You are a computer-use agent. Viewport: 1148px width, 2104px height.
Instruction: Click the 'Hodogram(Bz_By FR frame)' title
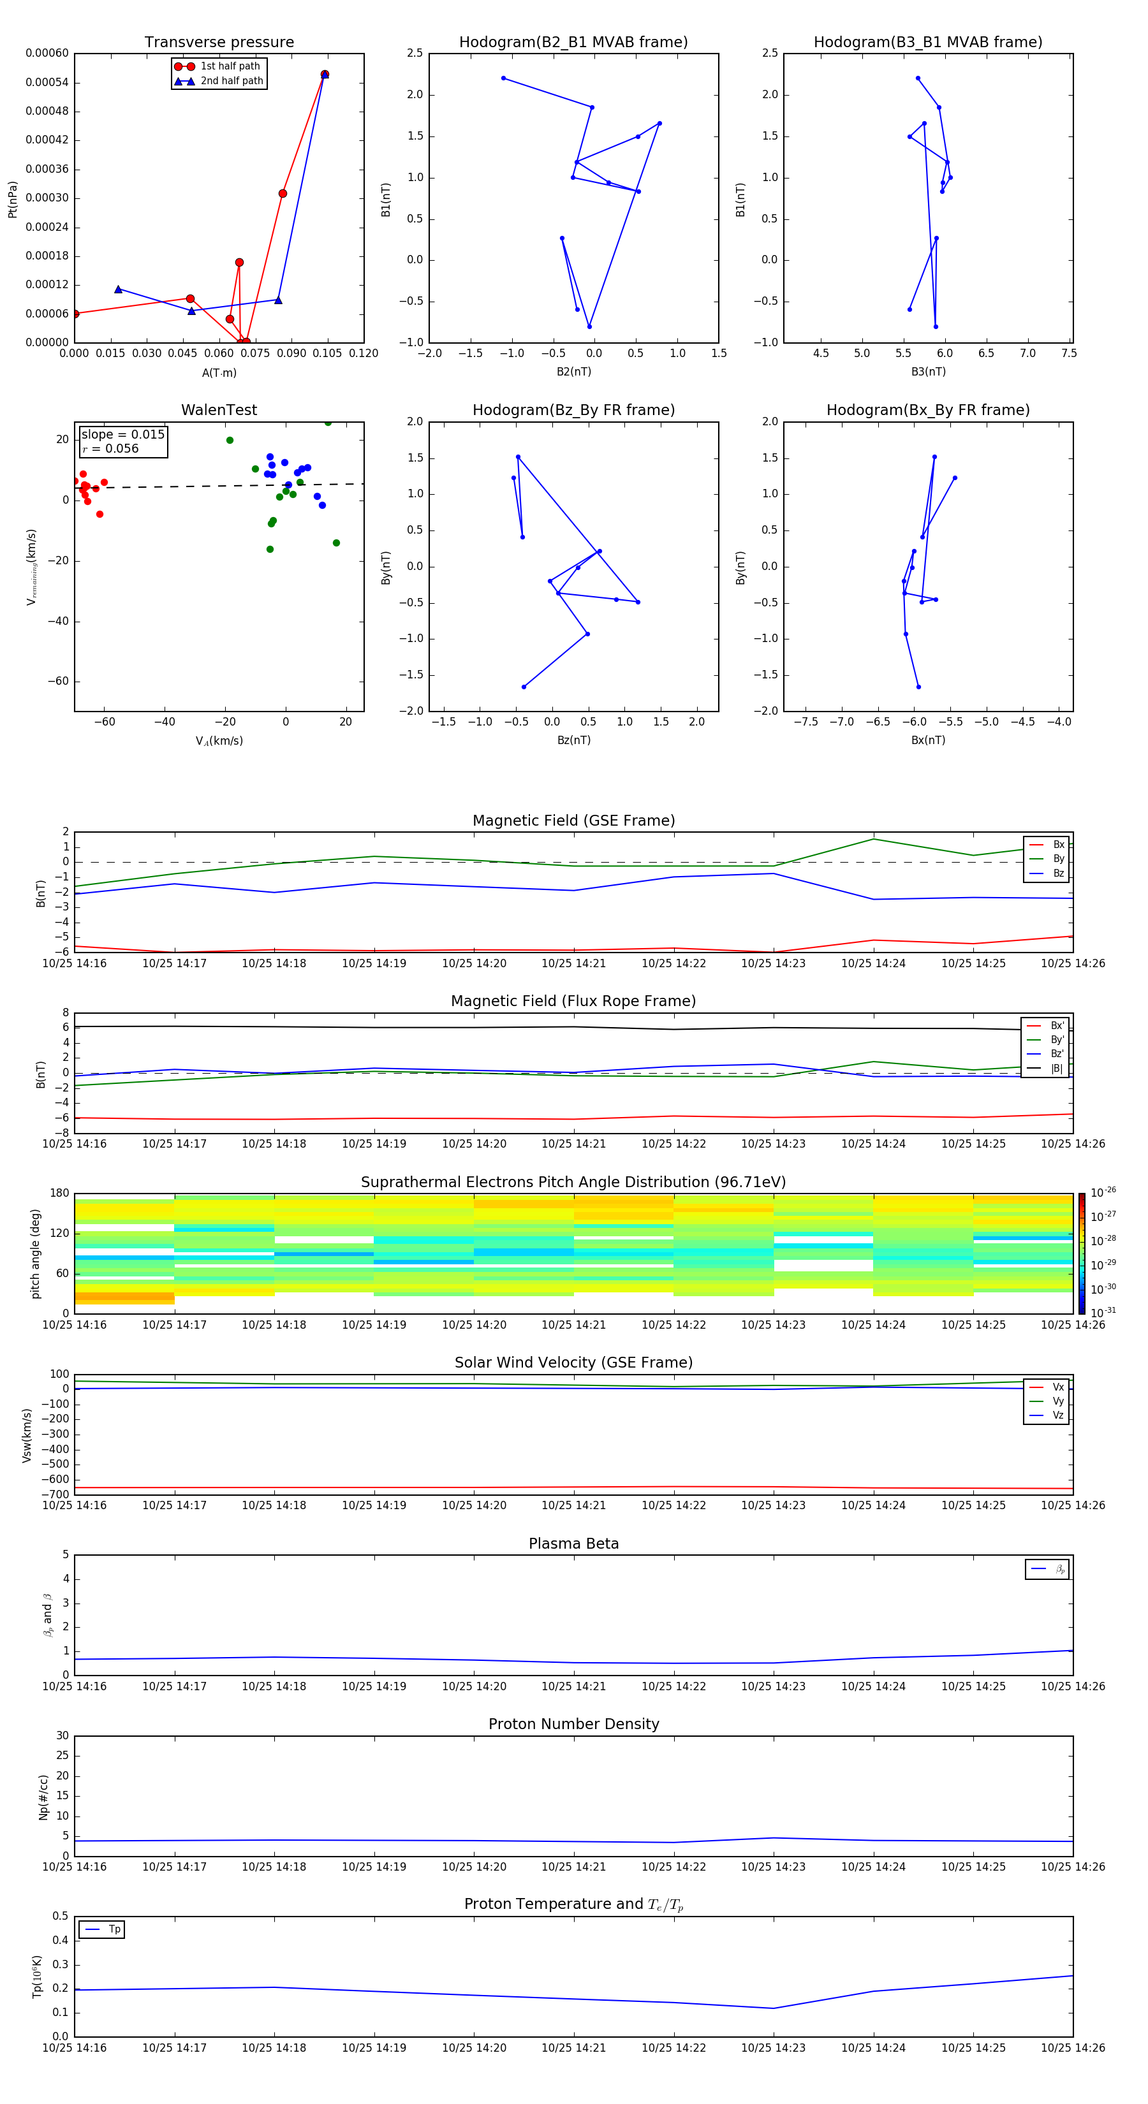[573, 410]
